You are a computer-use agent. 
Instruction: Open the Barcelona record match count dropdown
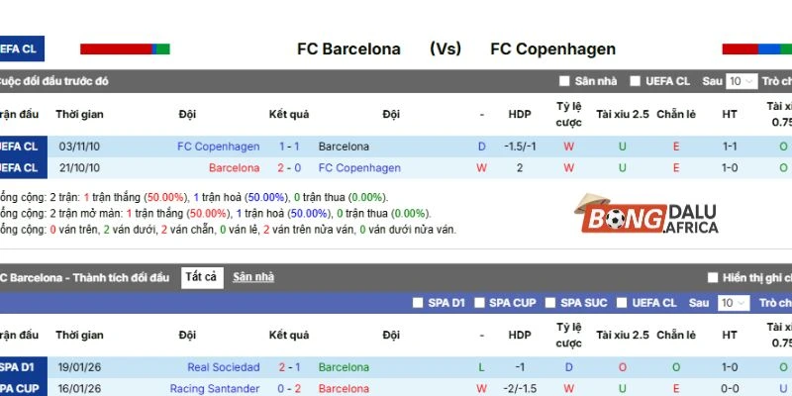(x=733, y=303)
